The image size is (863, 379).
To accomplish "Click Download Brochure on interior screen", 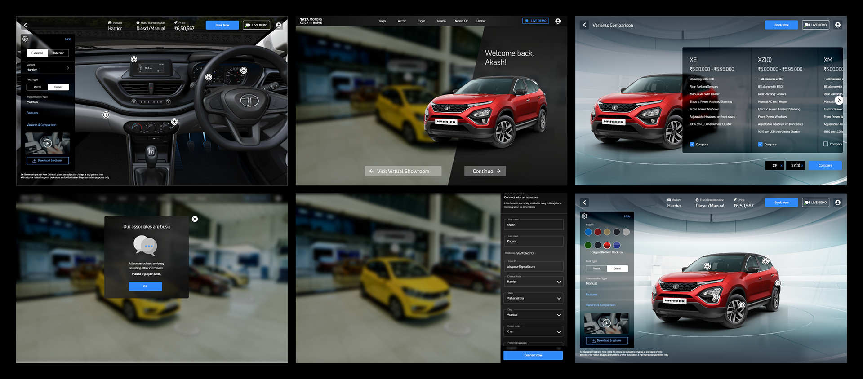I will [x=48, y=160].
